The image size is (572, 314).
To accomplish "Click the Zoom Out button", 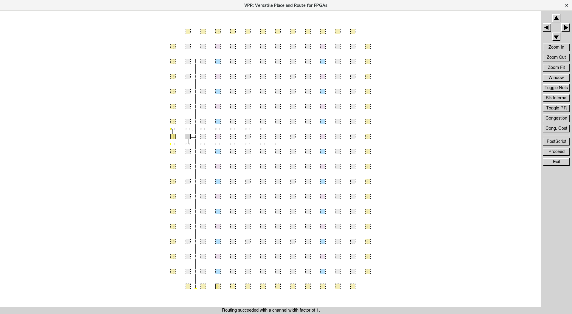I will click(556, 57).
